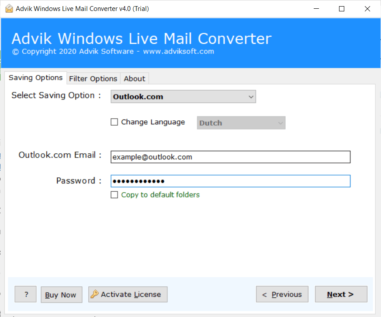Focus the Outlook.com Email field
This screenshot has width=381, height=317.
230,157
